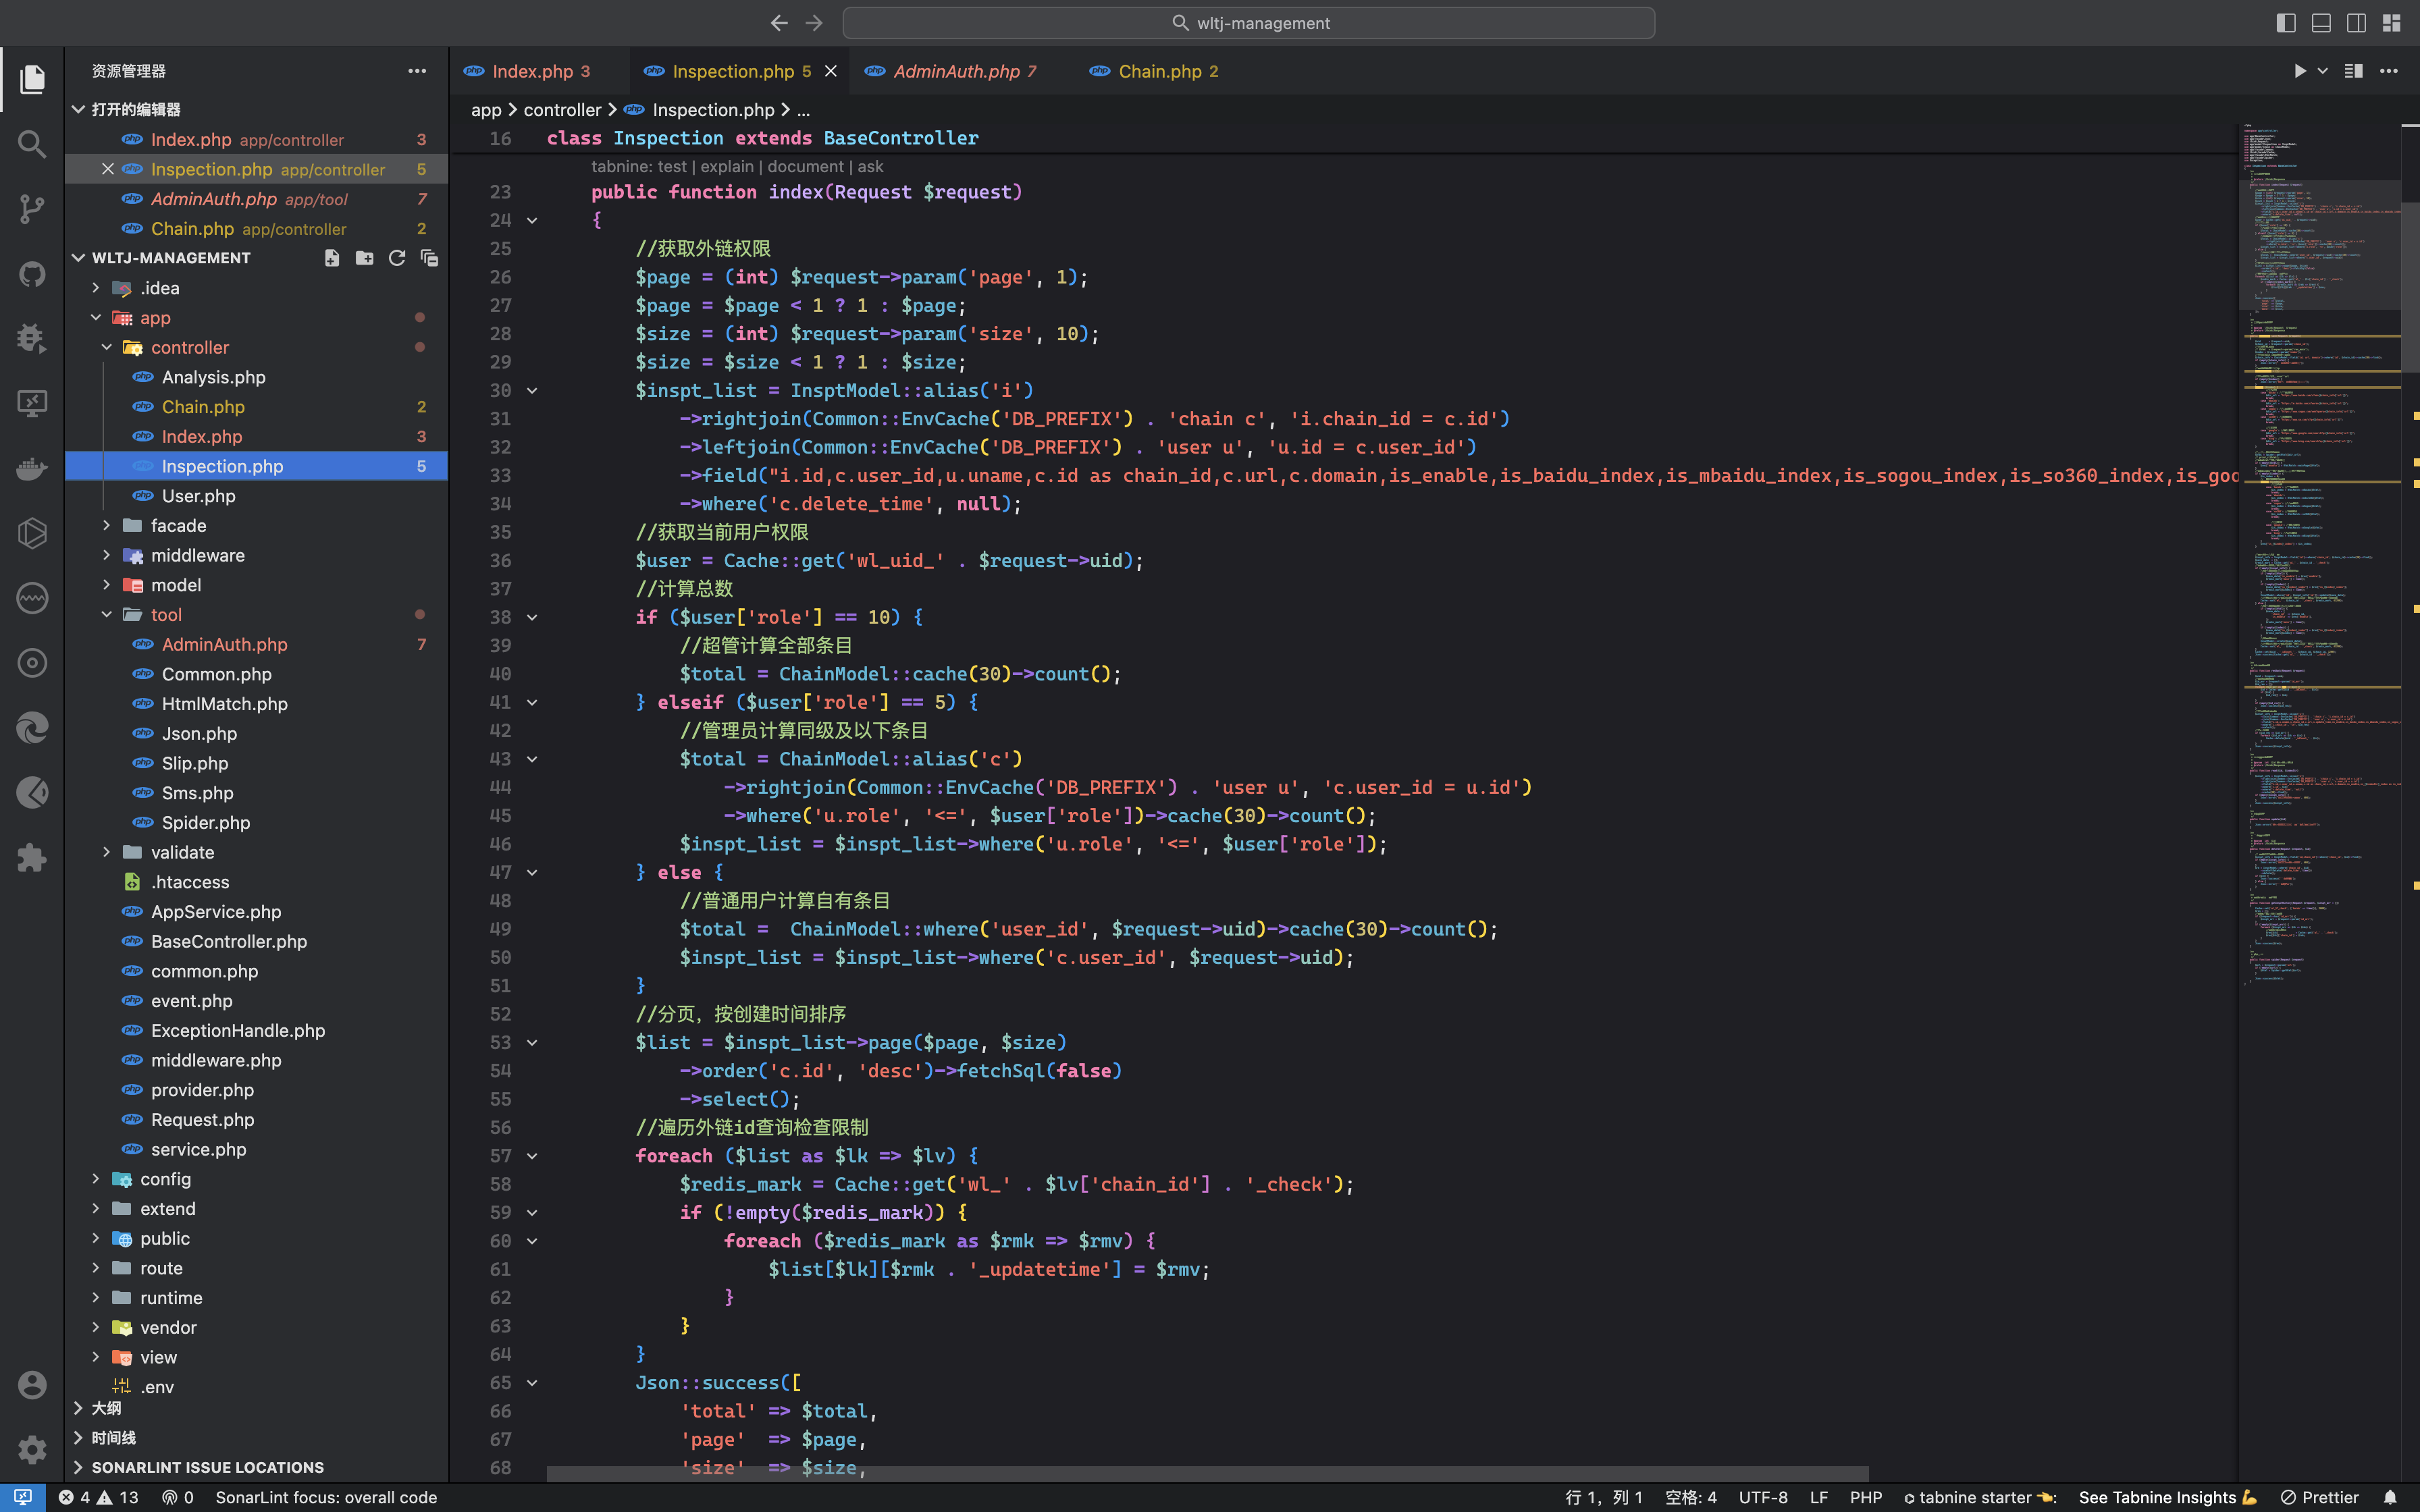The width and height of the screenshot is (2420, 1512).
Task: Open Chain.php in the controller folder
Action: [203, 407]
